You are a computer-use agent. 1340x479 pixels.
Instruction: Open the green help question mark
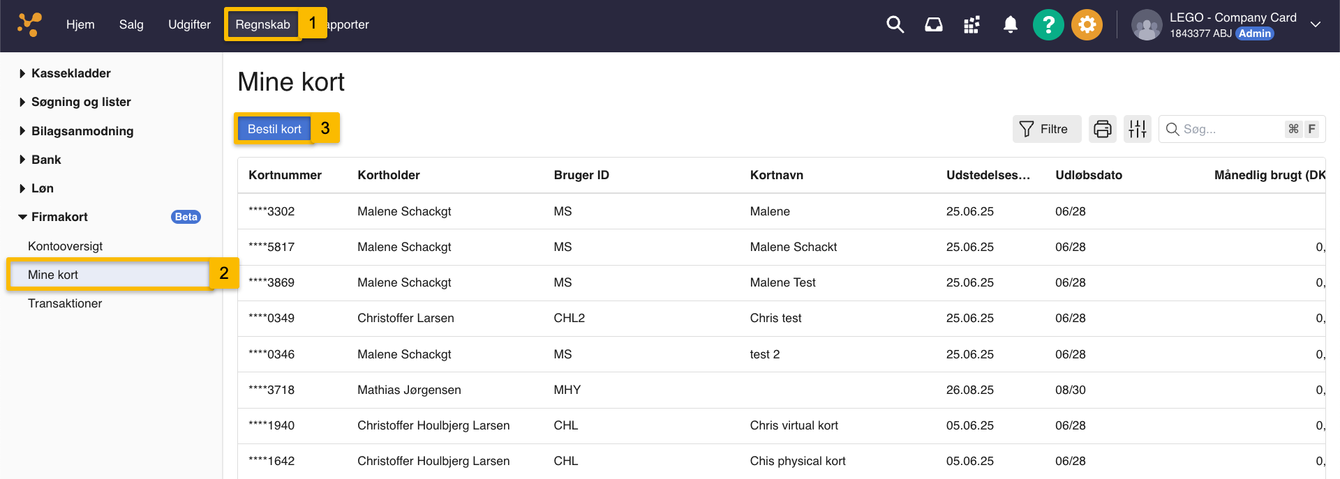(x=1048, y=25)
